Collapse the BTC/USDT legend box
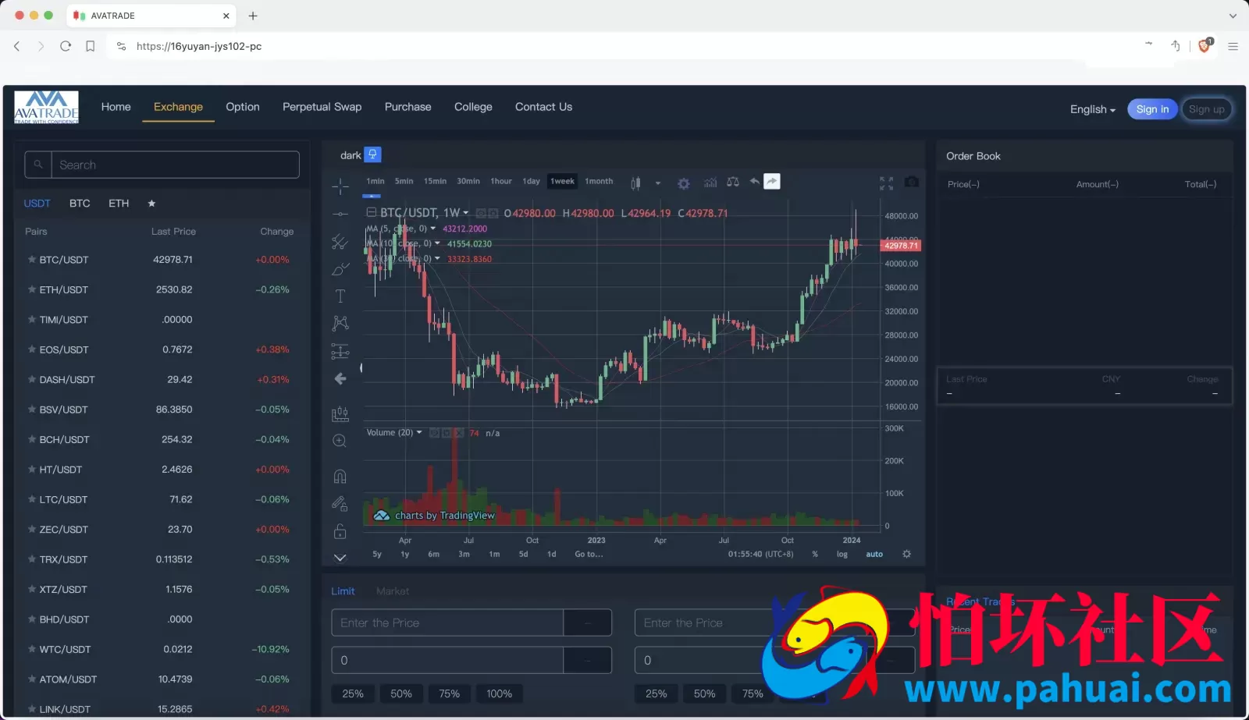Viewport: 1249px width, 720px height. pyautogui.click(x=372, y=212)
